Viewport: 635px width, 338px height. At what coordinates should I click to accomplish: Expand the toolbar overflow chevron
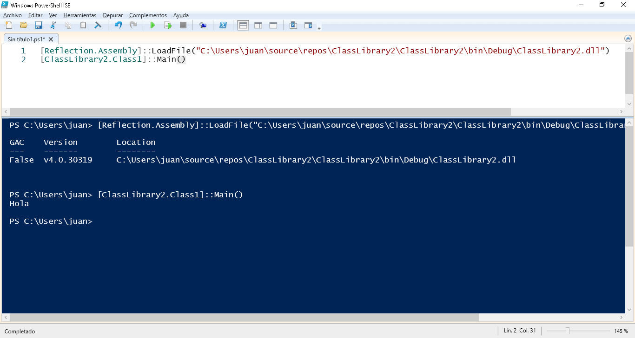319,27
